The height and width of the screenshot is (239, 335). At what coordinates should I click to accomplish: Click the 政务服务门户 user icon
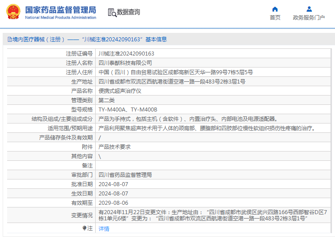click(309, 9)
